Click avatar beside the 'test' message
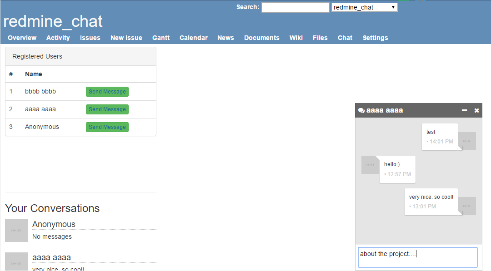Image resolution: width=491 pixels, height=271 pixels. tap(467, 141)
